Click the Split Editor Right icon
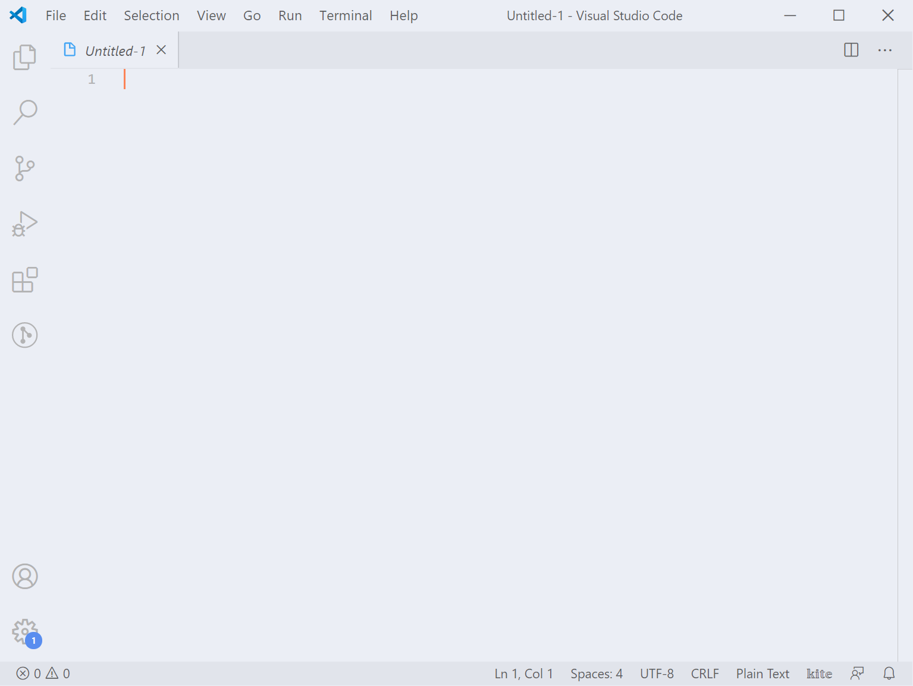 (x=851, y=50)
